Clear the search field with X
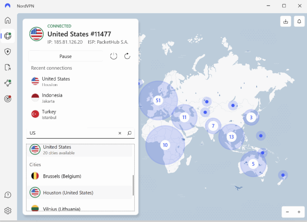Viewport: 307px width, 222px height. click(x=120, y=133)
